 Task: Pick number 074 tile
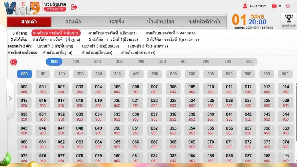(x=285, y=144)
